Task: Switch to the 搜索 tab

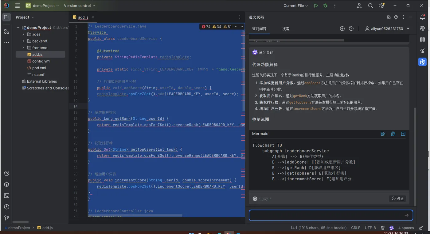Action: [286, 28]
